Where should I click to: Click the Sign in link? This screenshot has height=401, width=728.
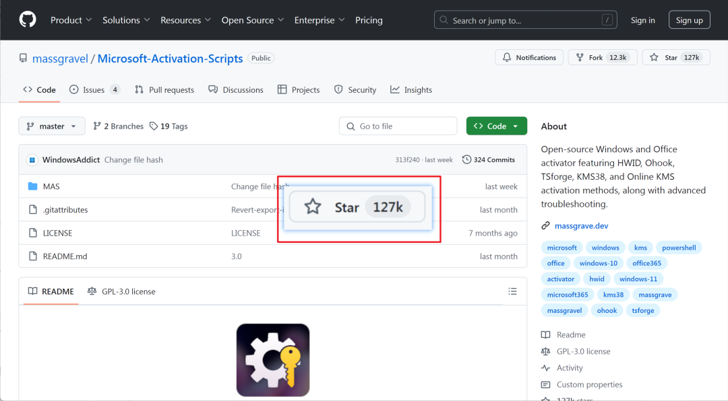point(642,20)
